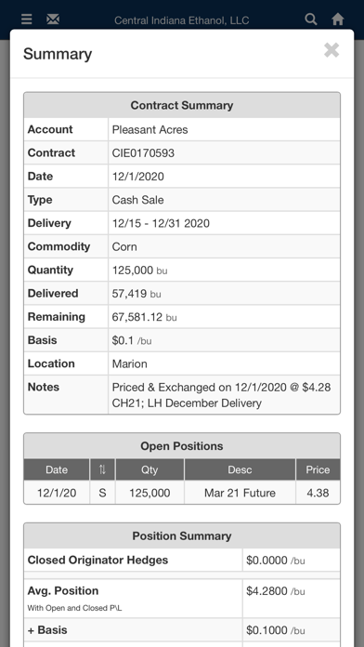This screenshot has width=364, height=647.
Task: Click the Mar 21 Future description cell
Action: click(240, 493)
